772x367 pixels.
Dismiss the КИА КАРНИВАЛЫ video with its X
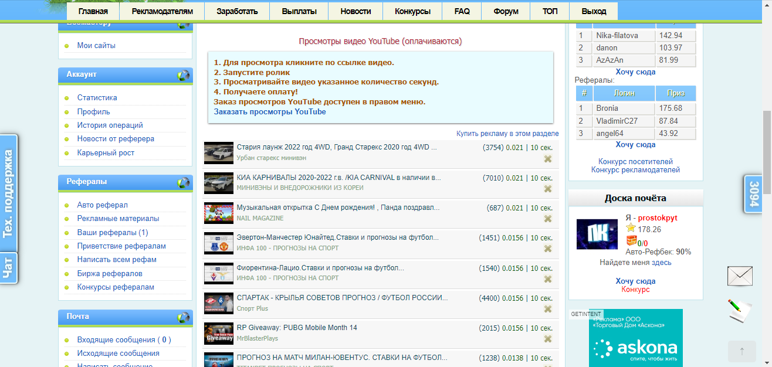coord(548,189)
